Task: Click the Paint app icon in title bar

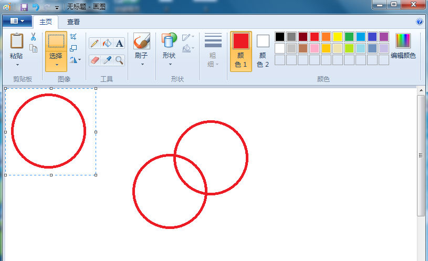Action: point(6,7)
